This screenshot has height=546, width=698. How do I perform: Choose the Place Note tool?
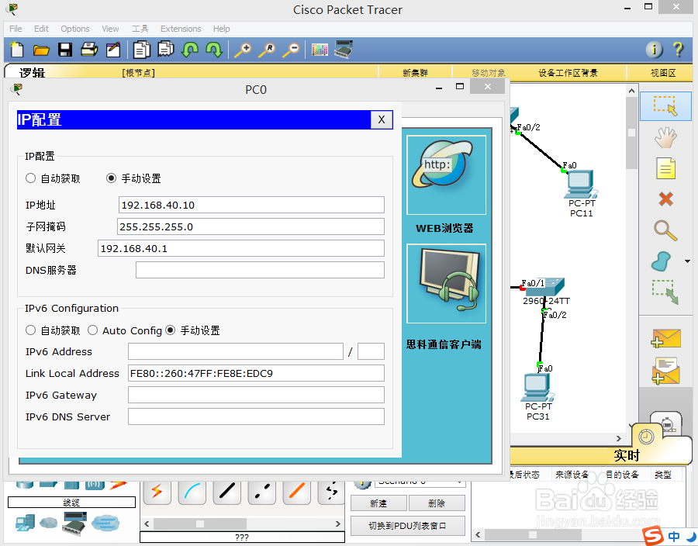pos(665,168)
